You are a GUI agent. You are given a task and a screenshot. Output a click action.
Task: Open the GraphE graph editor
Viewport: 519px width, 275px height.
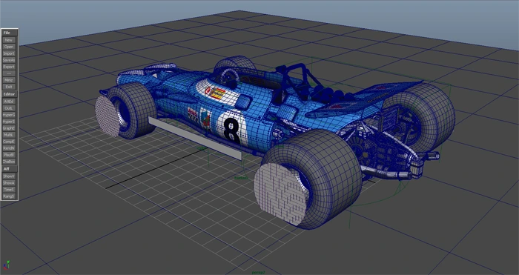(x=9, y=128)
